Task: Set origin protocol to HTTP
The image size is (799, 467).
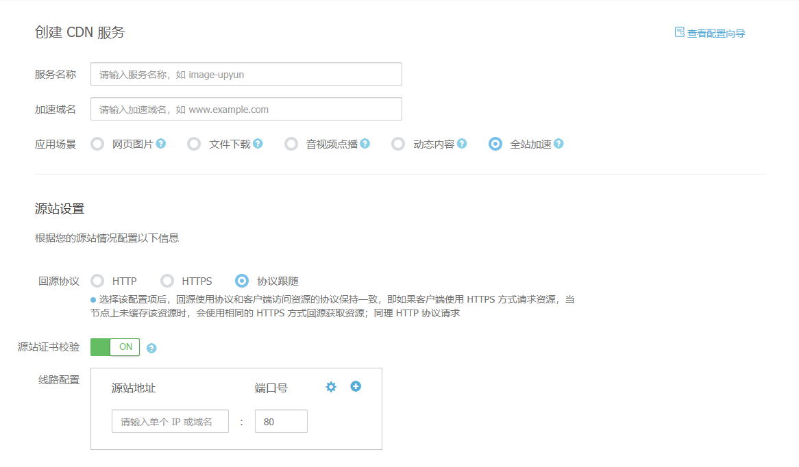Action: coord(98,281)
